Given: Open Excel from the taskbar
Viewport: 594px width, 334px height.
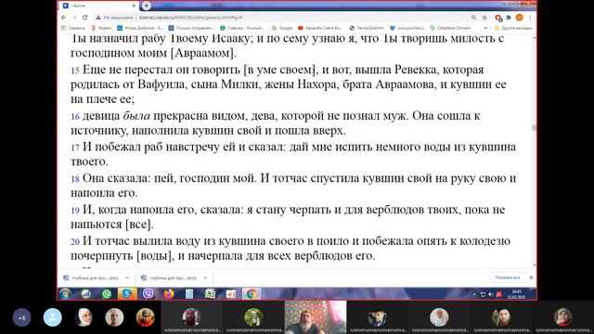Looking at the screenshot, I should coord(210,294).
